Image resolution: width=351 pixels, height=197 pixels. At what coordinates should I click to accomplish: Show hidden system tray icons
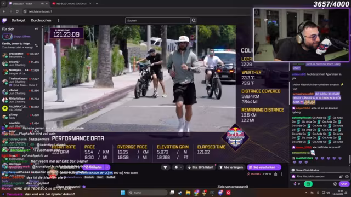pyautogui.click(x=306, y=193)
